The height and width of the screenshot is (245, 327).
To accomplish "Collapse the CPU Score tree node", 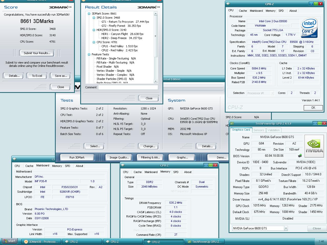I will (x=94, y=42).
